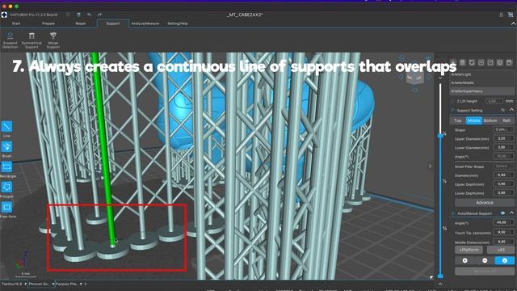The width and height of the screenshot is (517, 291).
Task: Select the Polygon selection tool
Action: click(x=6, y=187)
